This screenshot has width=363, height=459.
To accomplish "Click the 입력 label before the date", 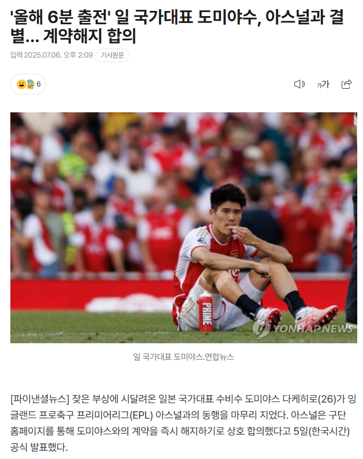I will coord(16,55).
